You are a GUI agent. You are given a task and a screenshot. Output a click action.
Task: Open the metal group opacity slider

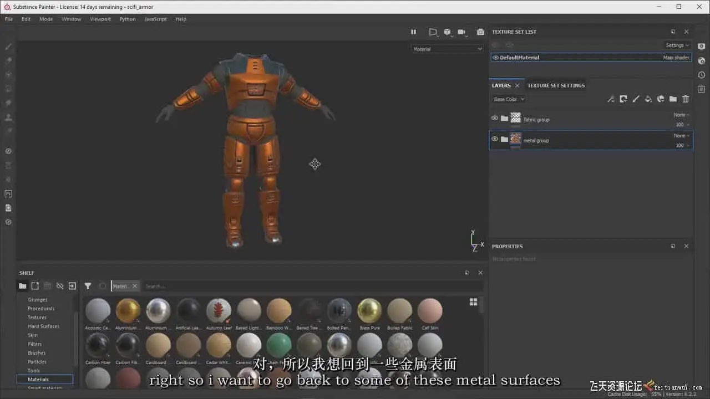pos(682,146)
